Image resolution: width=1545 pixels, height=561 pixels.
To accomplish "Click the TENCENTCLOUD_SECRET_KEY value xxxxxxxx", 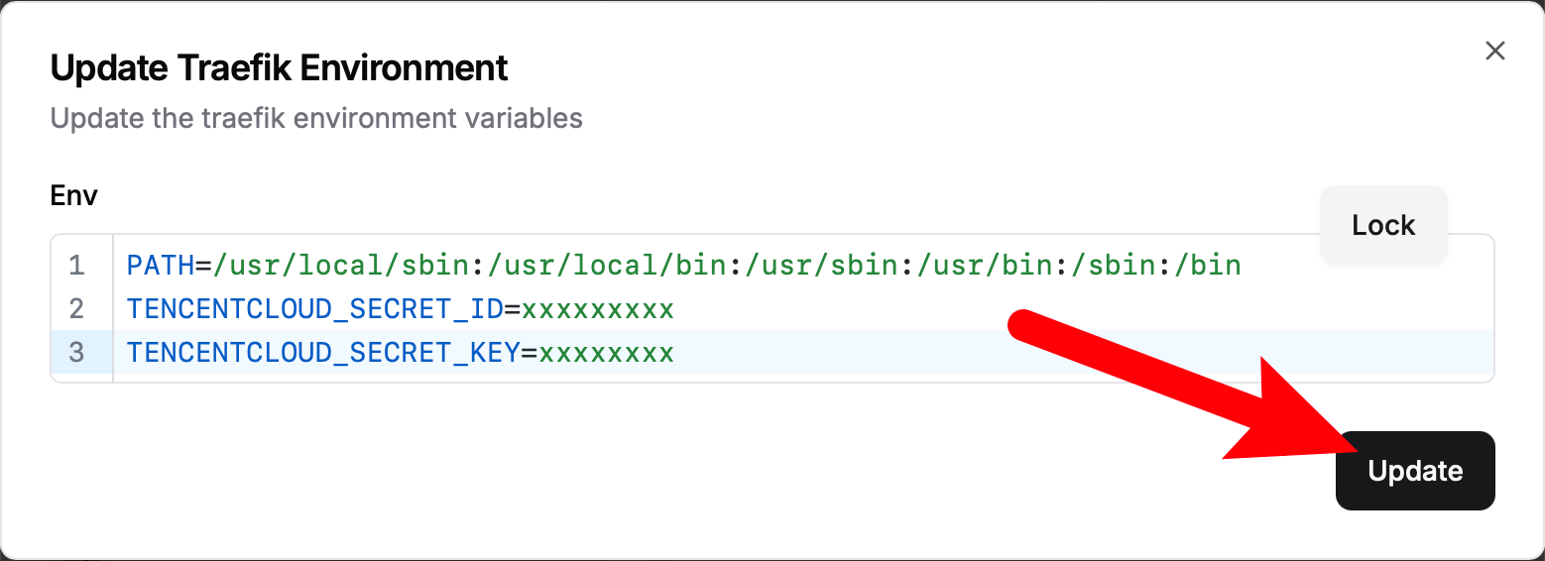I will 605,353.
